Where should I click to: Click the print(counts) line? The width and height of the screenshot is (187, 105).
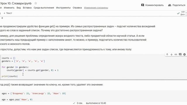(10, 76)
